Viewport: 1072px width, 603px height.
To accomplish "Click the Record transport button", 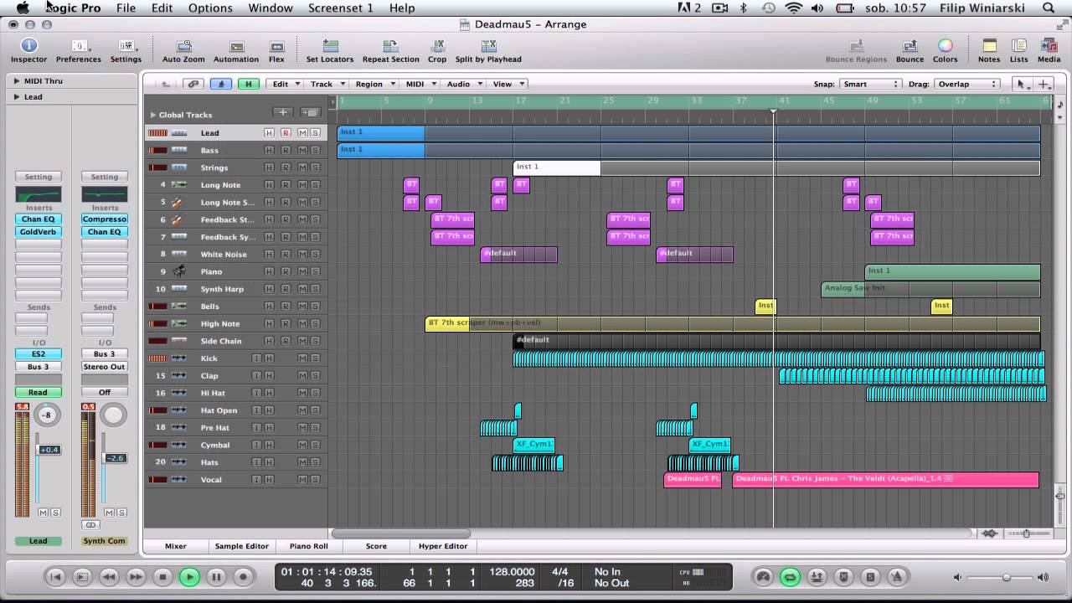I will (x=243, y=576).
